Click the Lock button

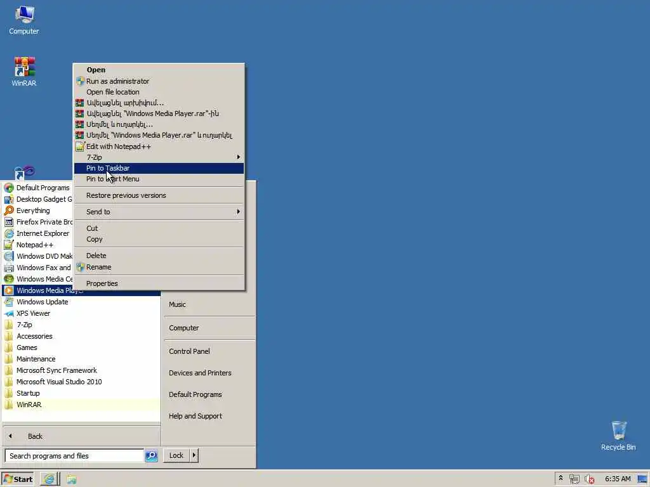pyautogui.click(x=176, y=455)
